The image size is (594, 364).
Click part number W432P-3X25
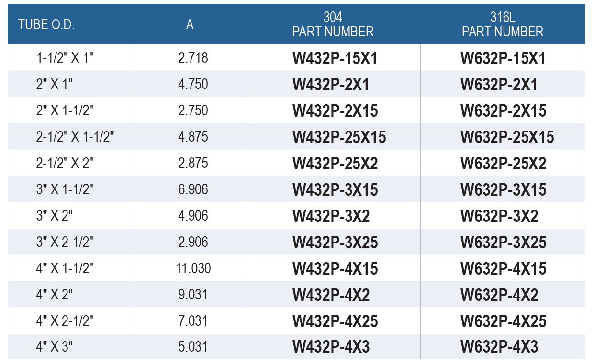pyautogui.click(x=335, y=243)
